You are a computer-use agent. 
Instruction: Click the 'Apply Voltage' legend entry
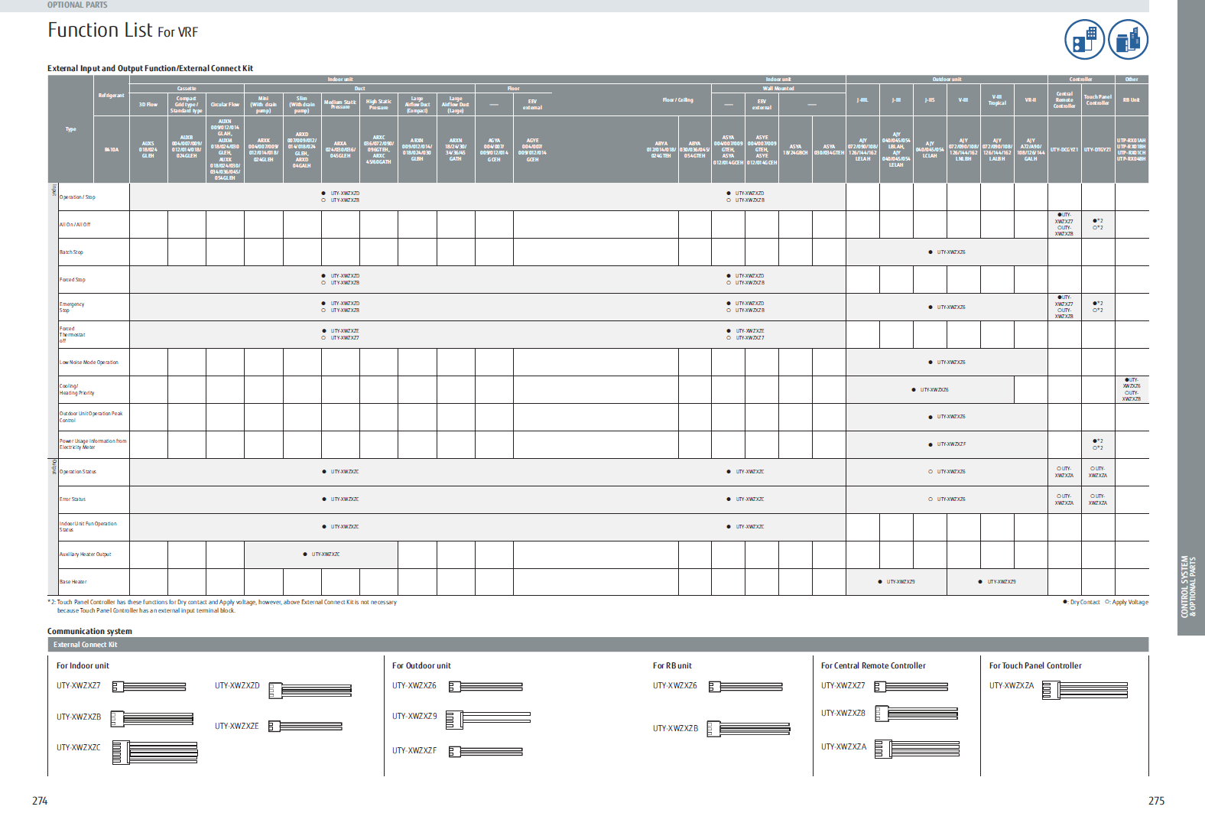[x=1127, y=603]
